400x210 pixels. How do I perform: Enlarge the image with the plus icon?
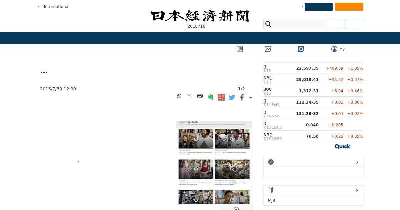click(236, 209)
